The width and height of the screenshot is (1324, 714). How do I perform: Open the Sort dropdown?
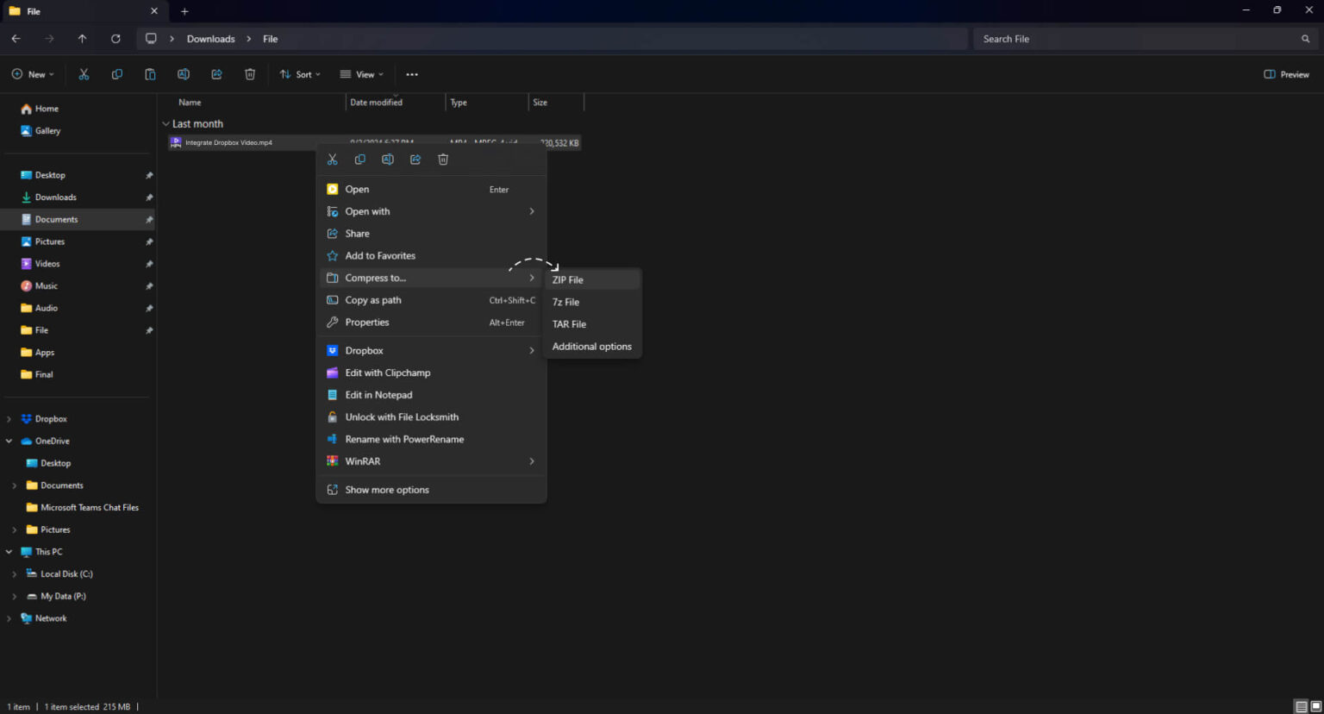pyautogui.click(x=300, y=74)
